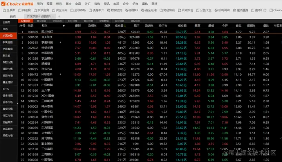Open the 融资融券 toolbar item

point(240,11)
